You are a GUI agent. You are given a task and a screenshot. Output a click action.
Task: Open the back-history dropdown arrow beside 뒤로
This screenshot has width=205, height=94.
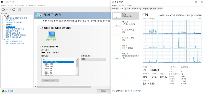click(x=11, y=10)
